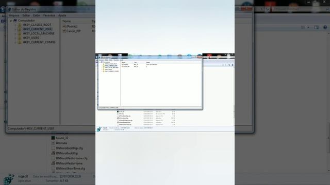Click large dimmed Explorer back navigation arrow
The height and width of the screenshot is (185, 330).
coord(3,9)
